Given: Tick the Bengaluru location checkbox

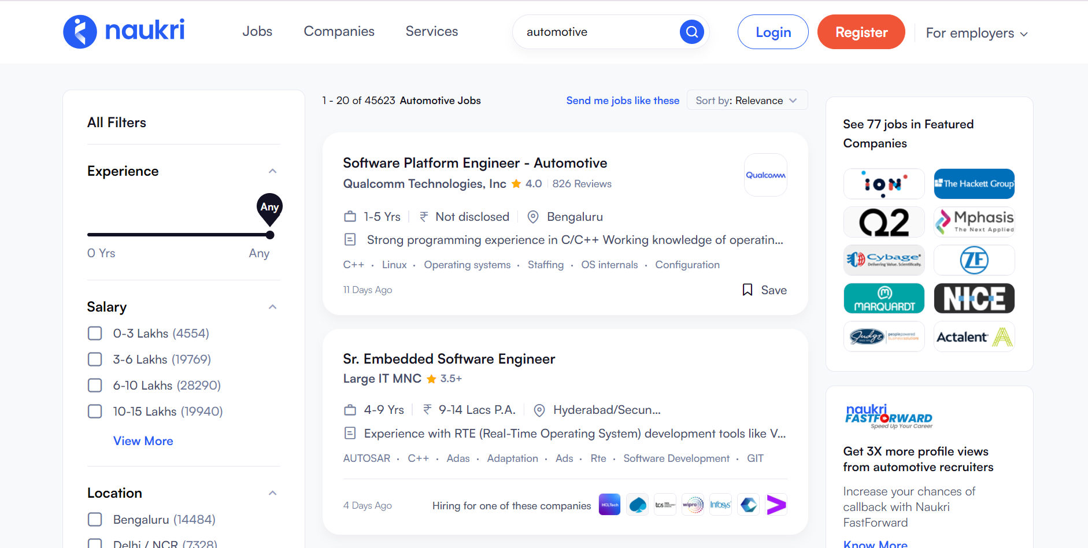Looking at the screenshot, I should [95, 520].
